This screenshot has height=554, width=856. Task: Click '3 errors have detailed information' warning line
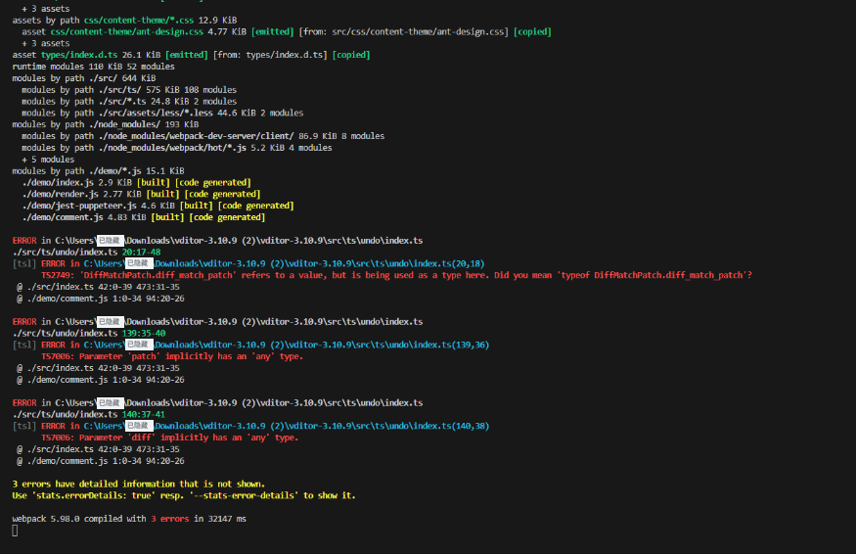click(139, 485)
